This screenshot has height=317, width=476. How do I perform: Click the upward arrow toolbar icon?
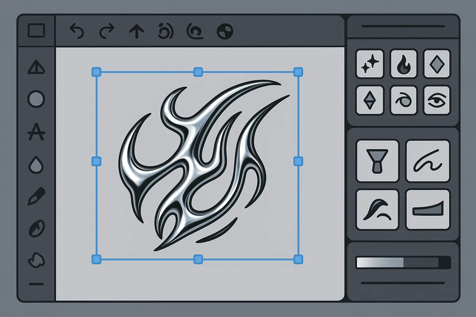coord(136,32)
